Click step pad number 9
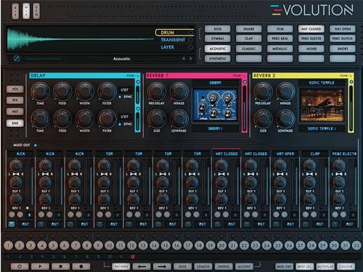Screen dimensions: 363x272 click(x=98, y=246)
